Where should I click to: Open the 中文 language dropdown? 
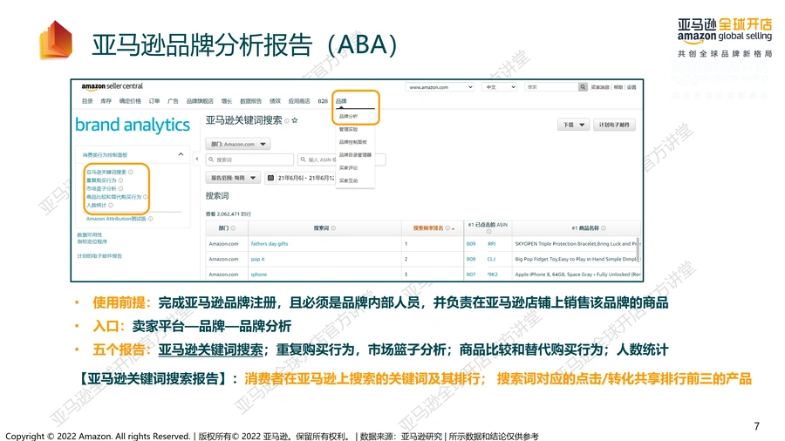(x=500, y=87)
